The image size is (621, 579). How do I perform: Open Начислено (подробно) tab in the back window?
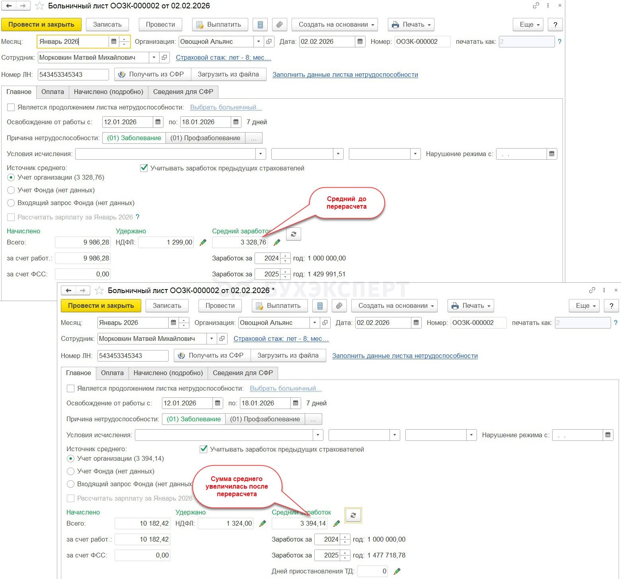[x=109, y=92]
